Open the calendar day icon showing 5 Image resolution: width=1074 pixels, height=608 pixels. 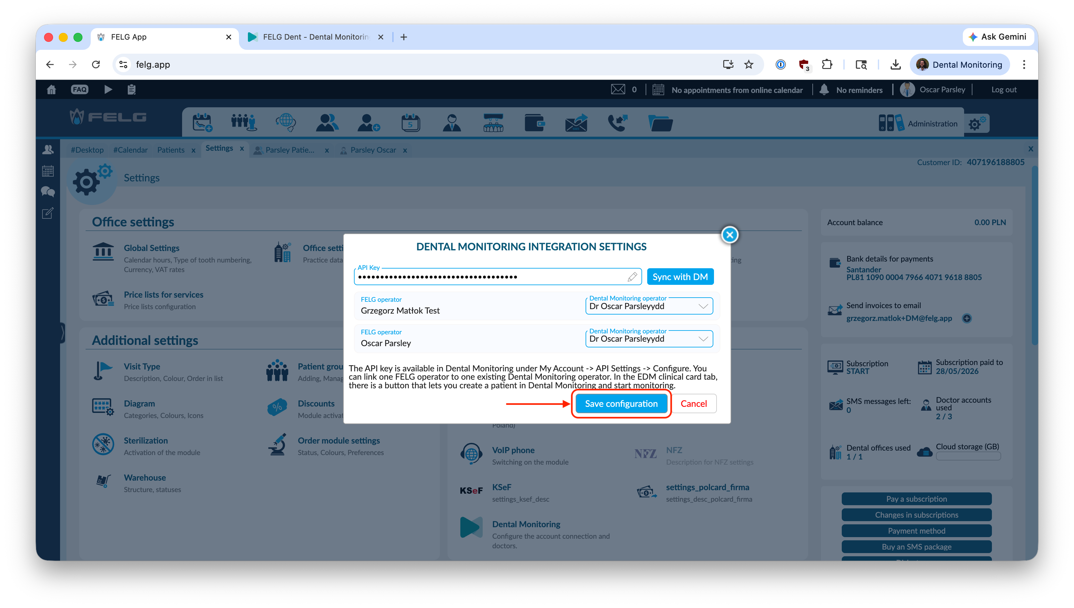pyautogui.click(x=410, y=123)
